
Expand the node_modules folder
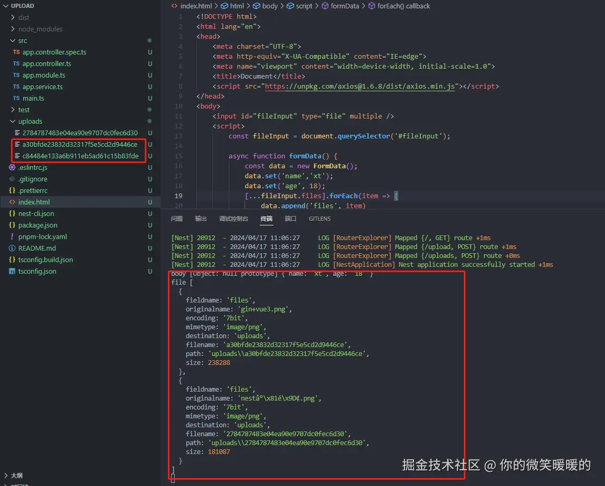pos(13,29)
